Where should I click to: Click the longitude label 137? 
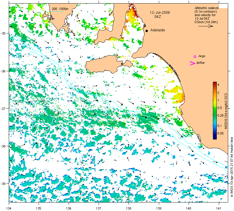coord(99,208)
